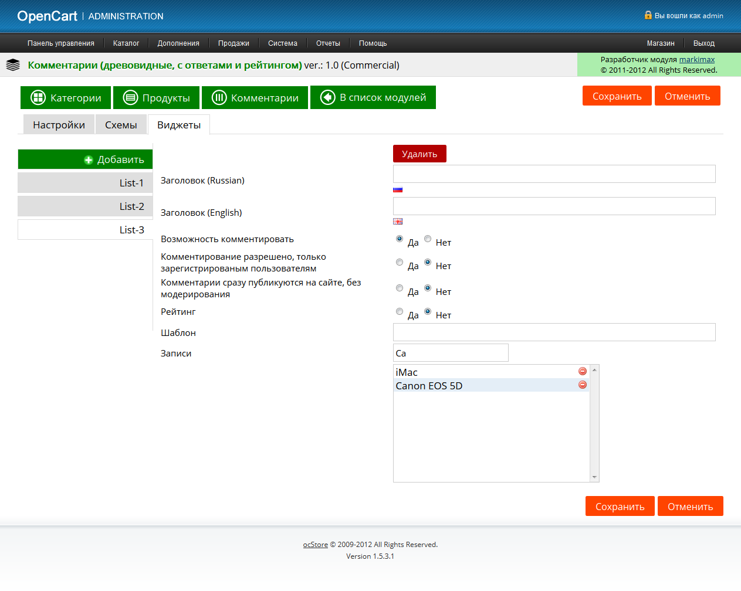Open the Отчеты menu

(x=328, y=43)
